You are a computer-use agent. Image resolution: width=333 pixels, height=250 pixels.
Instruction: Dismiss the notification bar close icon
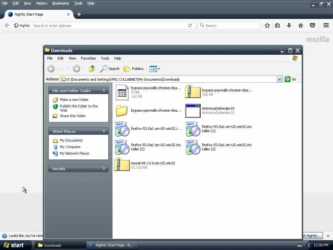coord(328,236)
